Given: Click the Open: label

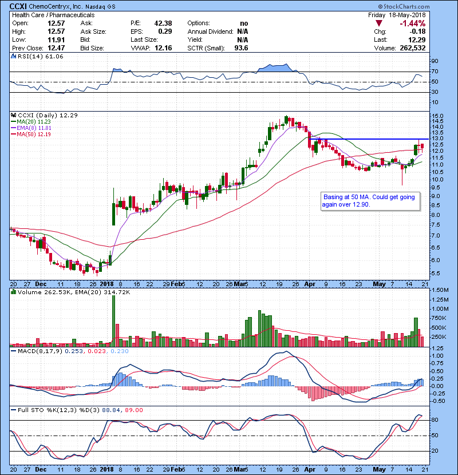Looking at the screenshot, I should [x=19, y=23].
